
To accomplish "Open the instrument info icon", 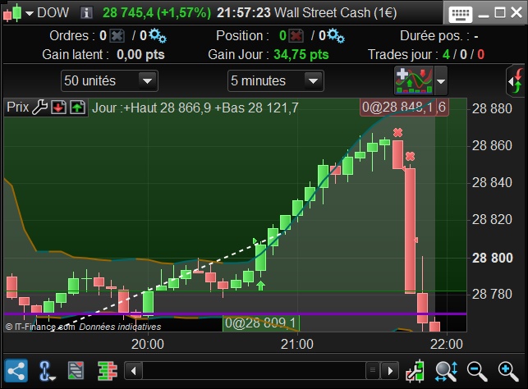I will tap(86, 13).
